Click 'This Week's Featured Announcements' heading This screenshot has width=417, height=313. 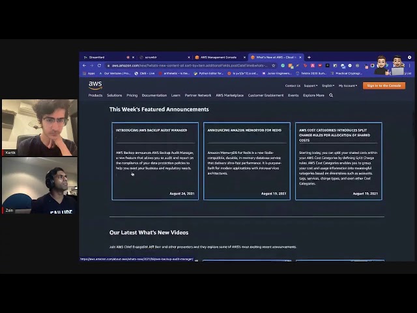pos(159,110)
